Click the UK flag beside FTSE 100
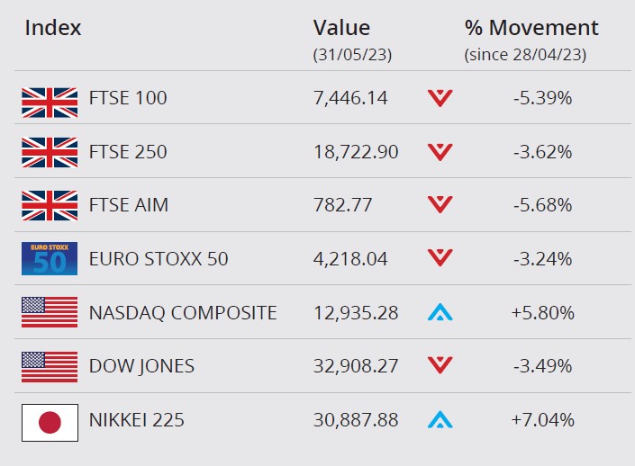The height and width of the screenshot is (466, 635). point(50,103)
